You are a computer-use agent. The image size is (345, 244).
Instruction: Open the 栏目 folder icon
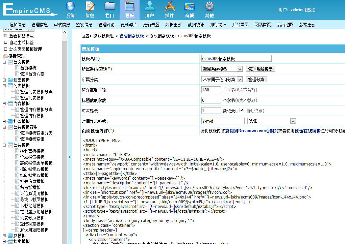pyautogui.click(x=110, y=7)
